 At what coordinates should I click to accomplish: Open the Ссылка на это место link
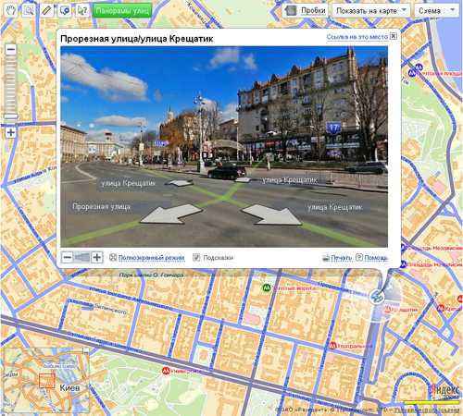pos(357,37)
